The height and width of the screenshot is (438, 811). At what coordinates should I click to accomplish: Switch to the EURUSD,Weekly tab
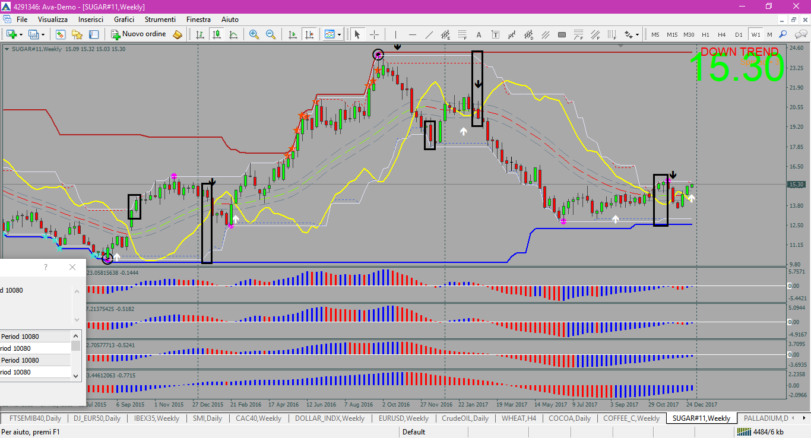tap(403, 418)
